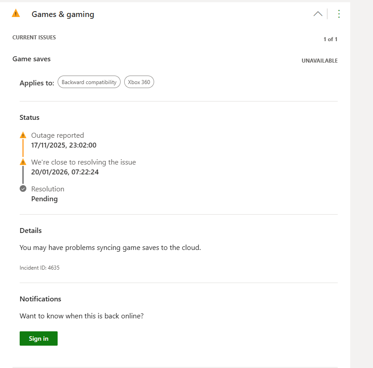Open the three-dot more options menu

[339, 14]
